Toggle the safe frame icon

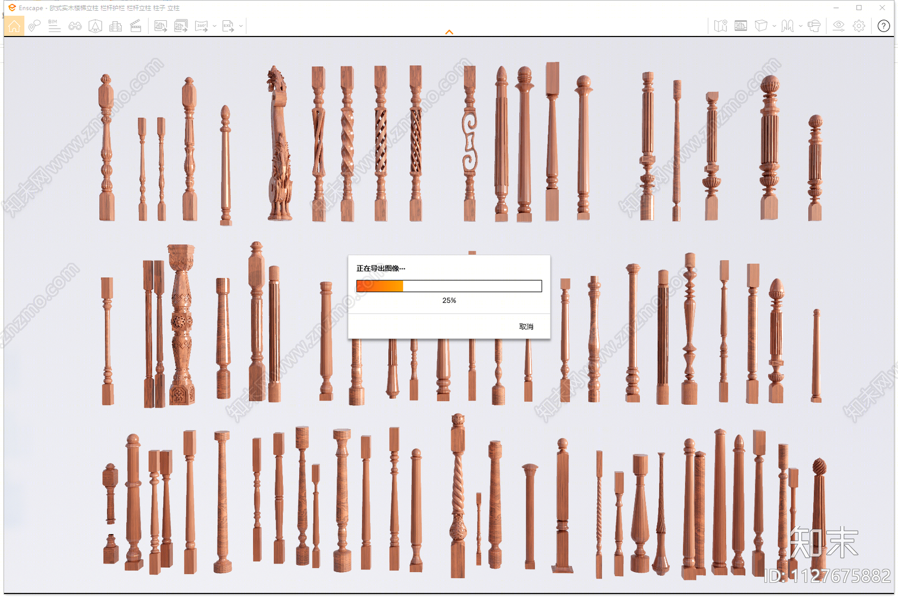pyautogui.click(x=95, y=26)
